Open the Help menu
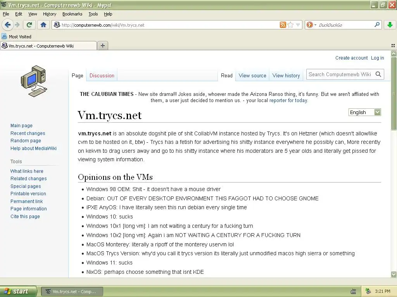This screenshot has height=297, width=397. click(x=108, y=14)
